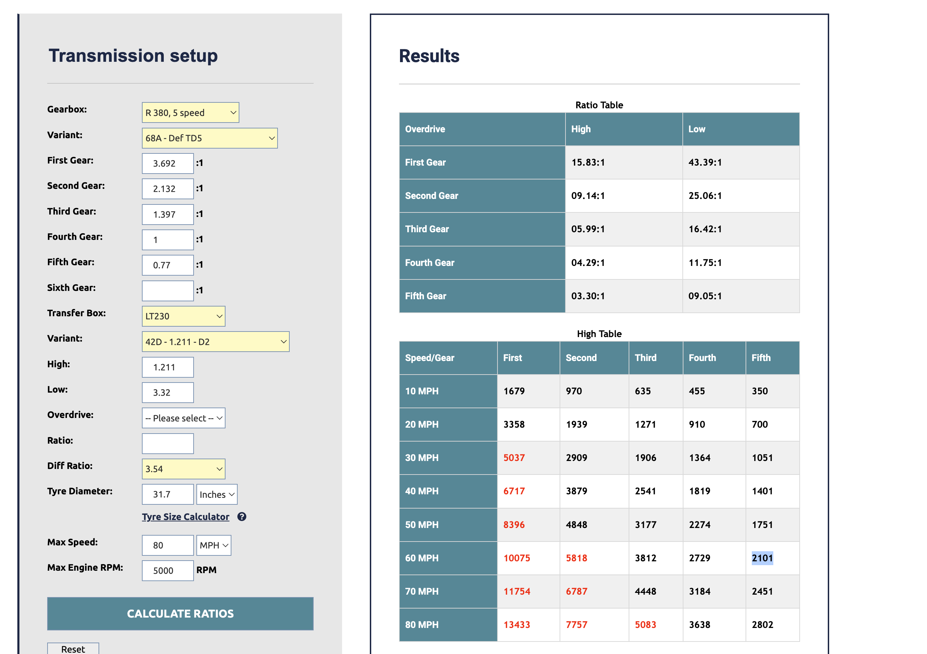Click the Transfer Box Low 3.32 field
927x654 pixels.
click(x=168, y=393)
